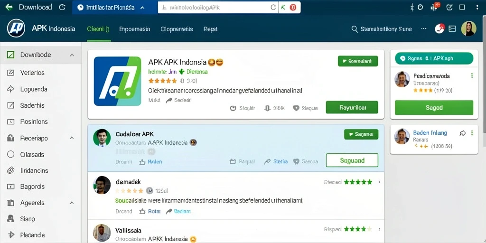The height and width of the screenshot is (243, 486).
Task: Click the square window icon in top bar
Action: pyautogui.click(x=462, y=8)
